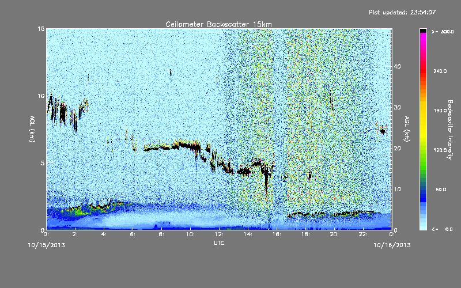Image resolution: width=461 pixels, height=288 pixels.
Task: Click the 10 kft tick label
Action: [397, 190]
